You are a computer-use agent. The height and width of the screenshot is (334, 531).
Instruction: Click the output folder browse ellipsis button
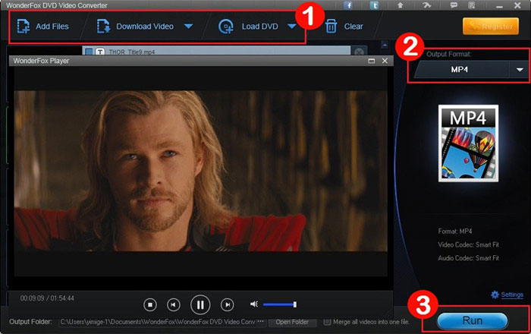point(261,321)
